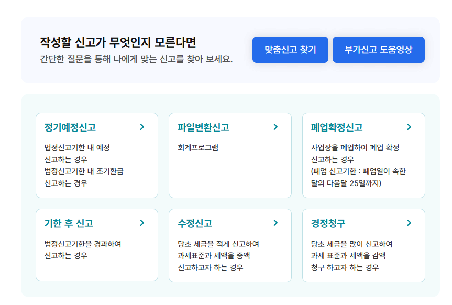Open the 맞춤신고 찾기 helper

click(x=290, y=49)
